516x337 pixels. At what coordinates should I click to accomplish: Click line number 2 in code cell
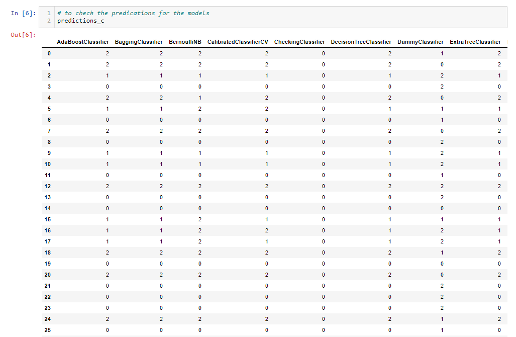click(x=49, y=21)
